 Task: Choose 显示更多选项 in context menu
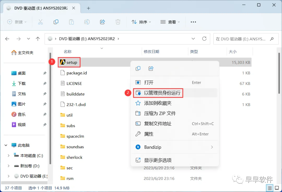[x=175, y=160]
